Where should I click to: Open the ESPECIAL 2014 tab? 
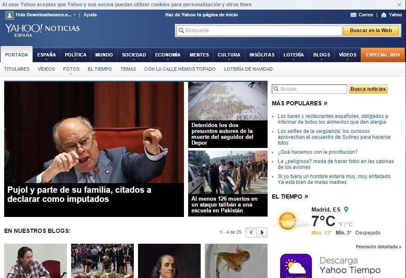pos(383,55)
